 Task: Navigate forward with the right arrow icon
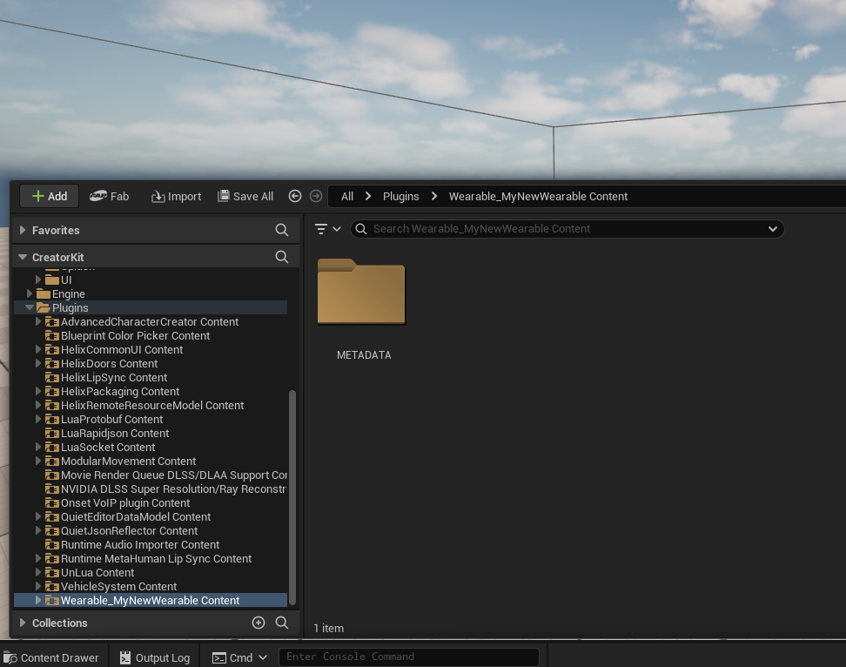pos(316,196)
